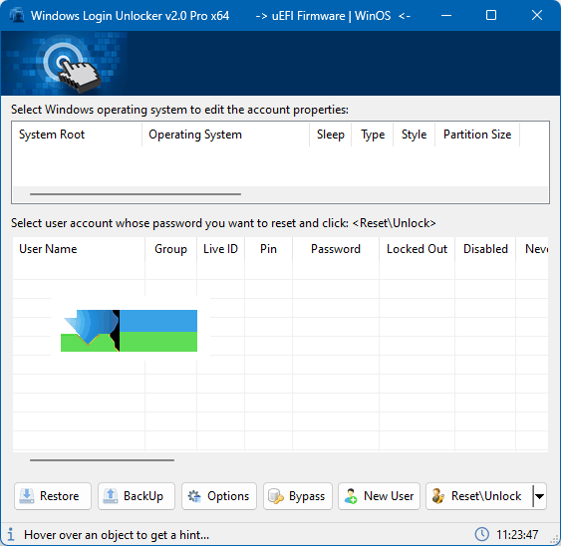Click the Password column header
The width and height of the screenshot is (561, 546).
[x=336, y=249]
